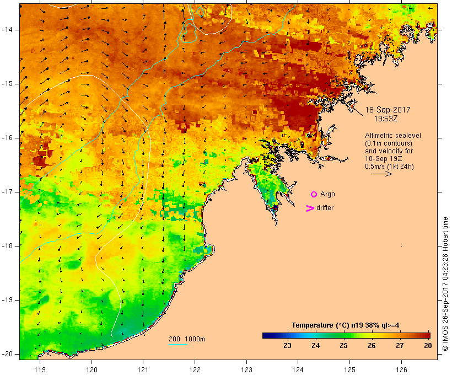452x375 pixels.
Task: Click the 'and velocity for' caption line
Action: coord(389,151)
